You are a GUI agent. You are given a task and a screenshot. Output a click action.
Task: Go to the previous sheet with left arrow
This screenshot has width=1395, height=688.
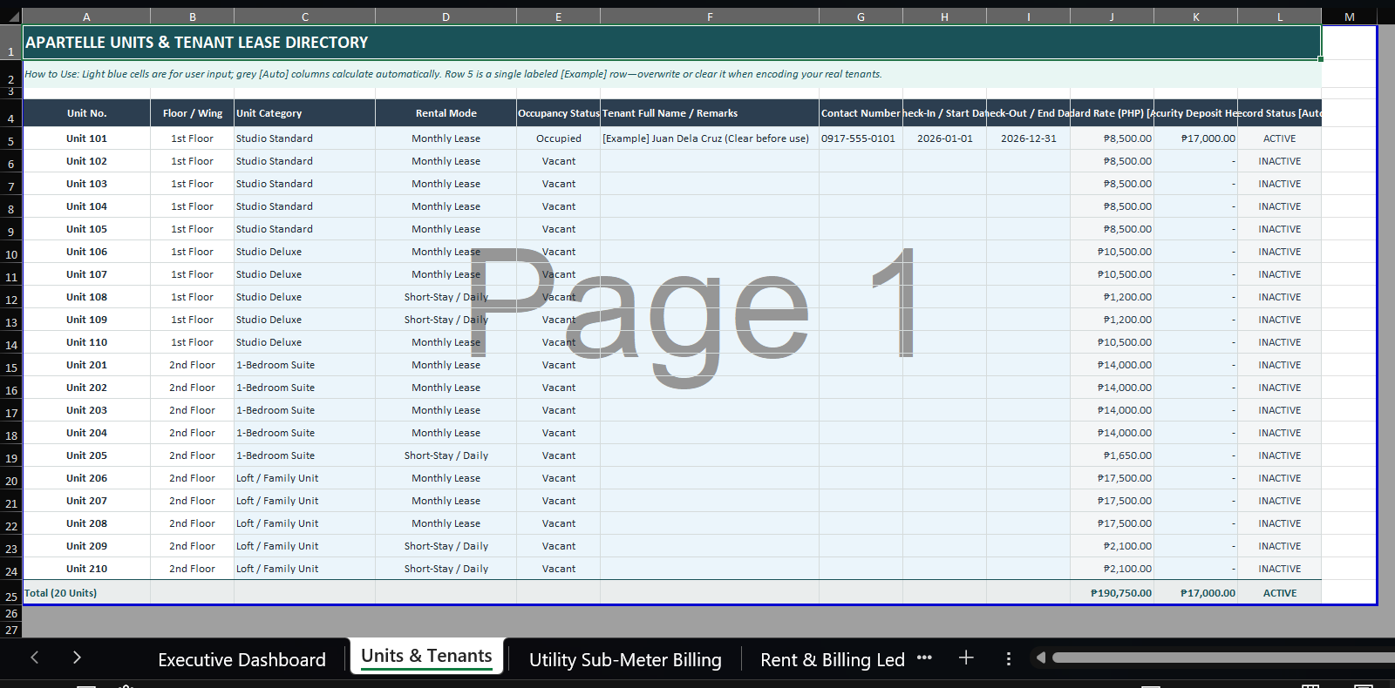(35, 658)
